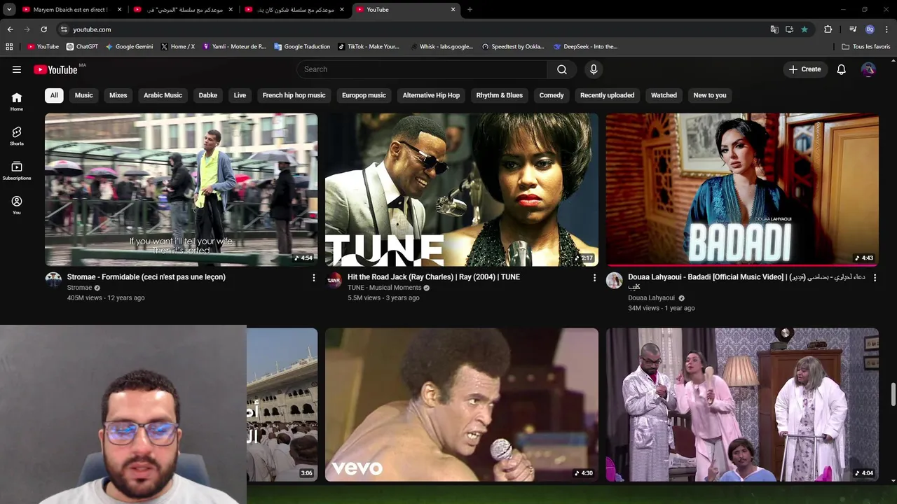View site information icon in address bar

coord(64,29)
